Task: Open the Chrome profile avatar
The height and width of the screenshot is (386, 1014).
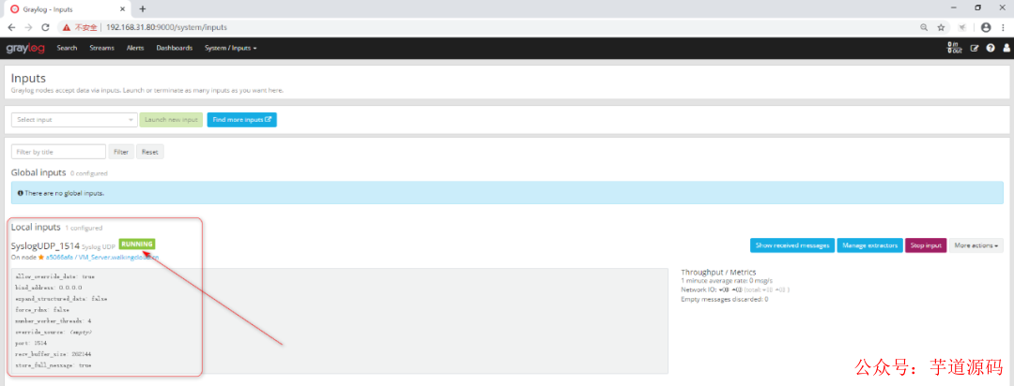Action: coord(986,28)
